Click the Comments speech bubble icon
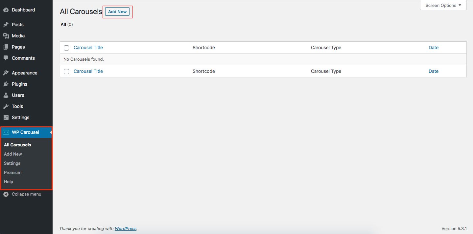 pyautogui.click(x=6, y=58)
